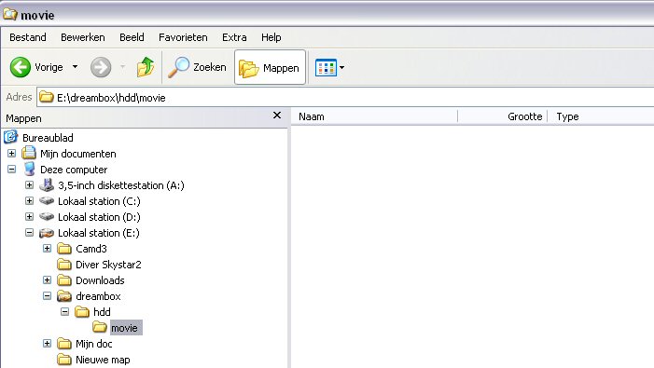
Task: Expand the Downloads folder node
Action: pyautogui.click(x=48, y=279)
